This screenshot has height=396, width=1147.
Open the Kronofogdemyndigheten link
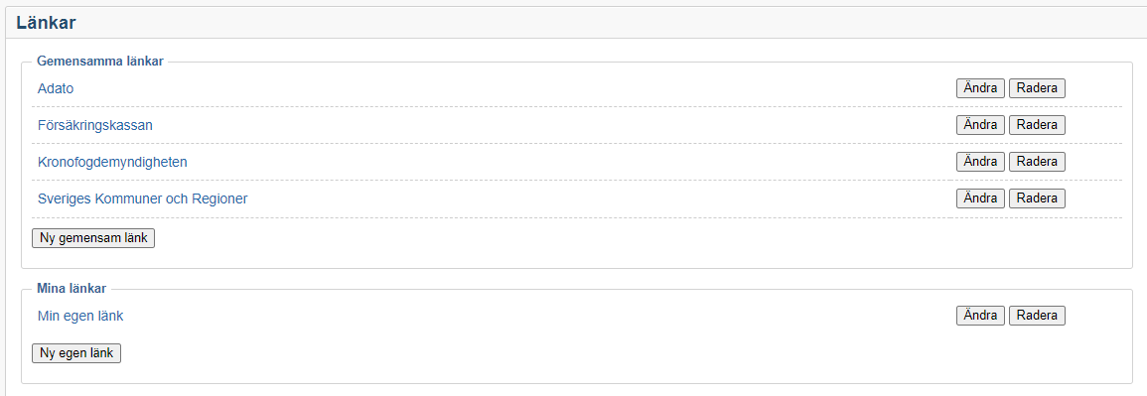[112, 162]
